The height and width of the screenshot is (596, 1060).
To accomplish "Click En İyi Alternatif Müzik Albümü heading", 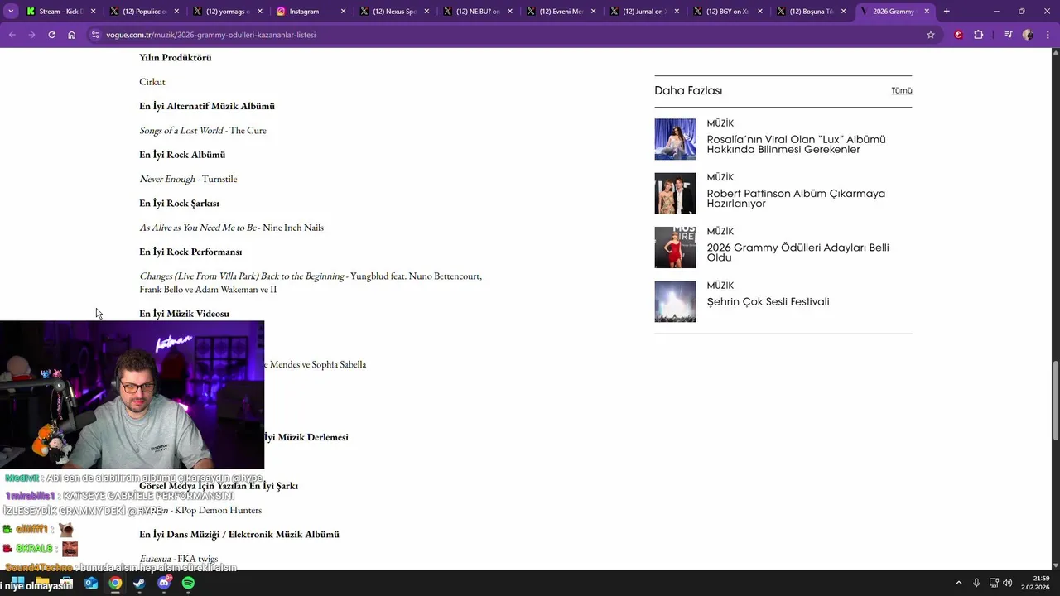I will 207,106.
